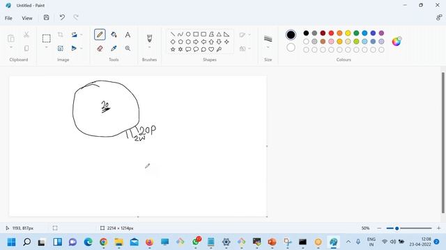The image size is (446, 250).
Task: Pick the red colour swatch
Action: [331, 33]
